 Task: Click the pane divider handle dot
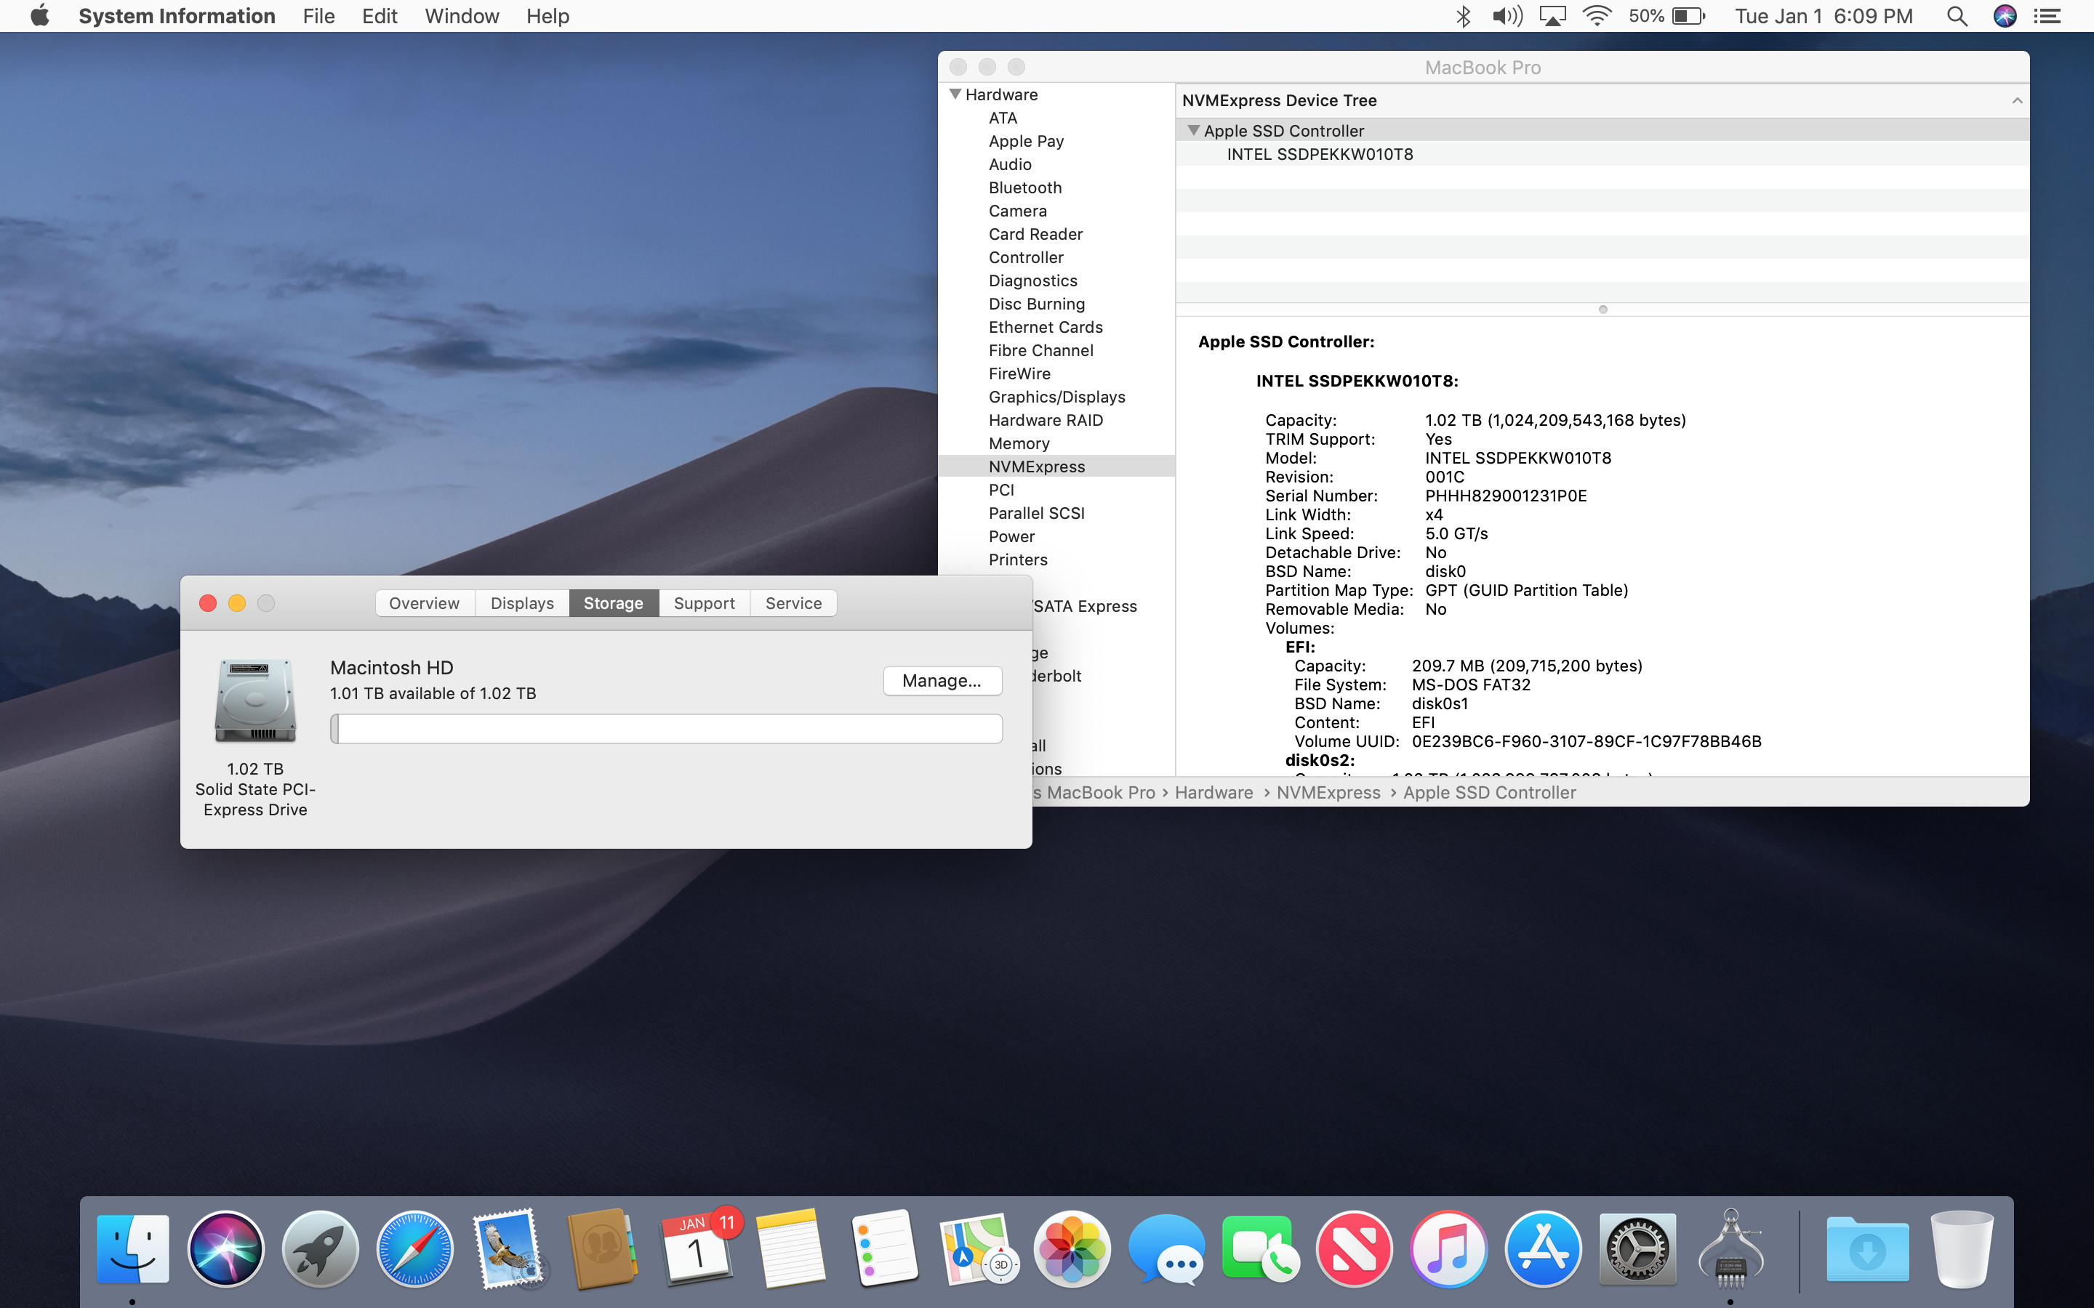click(x=1602, y=310)
